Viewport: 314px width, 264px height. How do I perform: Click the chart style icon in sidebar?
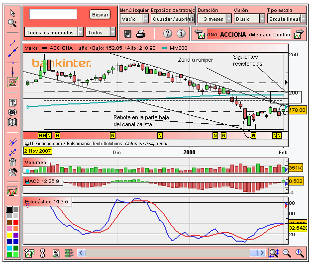(12, 191)
